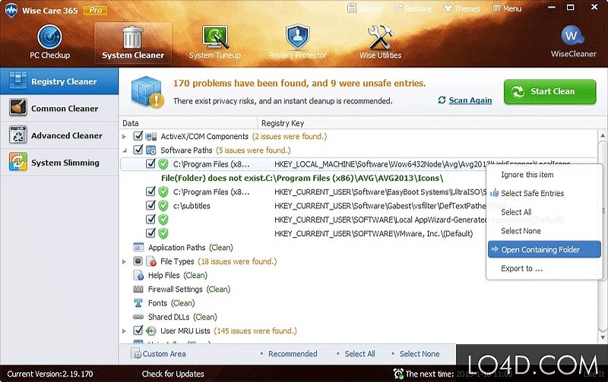Viewport: 608px width, 382px height.
Task: Click the 'File(Folder) does not exist' detail text
Action: click(x=302, y=178)
